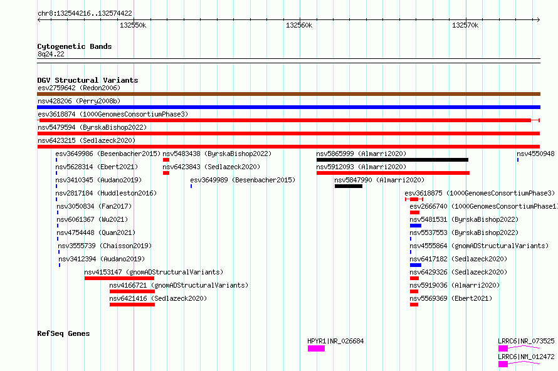Open esv3618874 (1000GenomesConsortiumPhase3) variant

click(113, 114)
